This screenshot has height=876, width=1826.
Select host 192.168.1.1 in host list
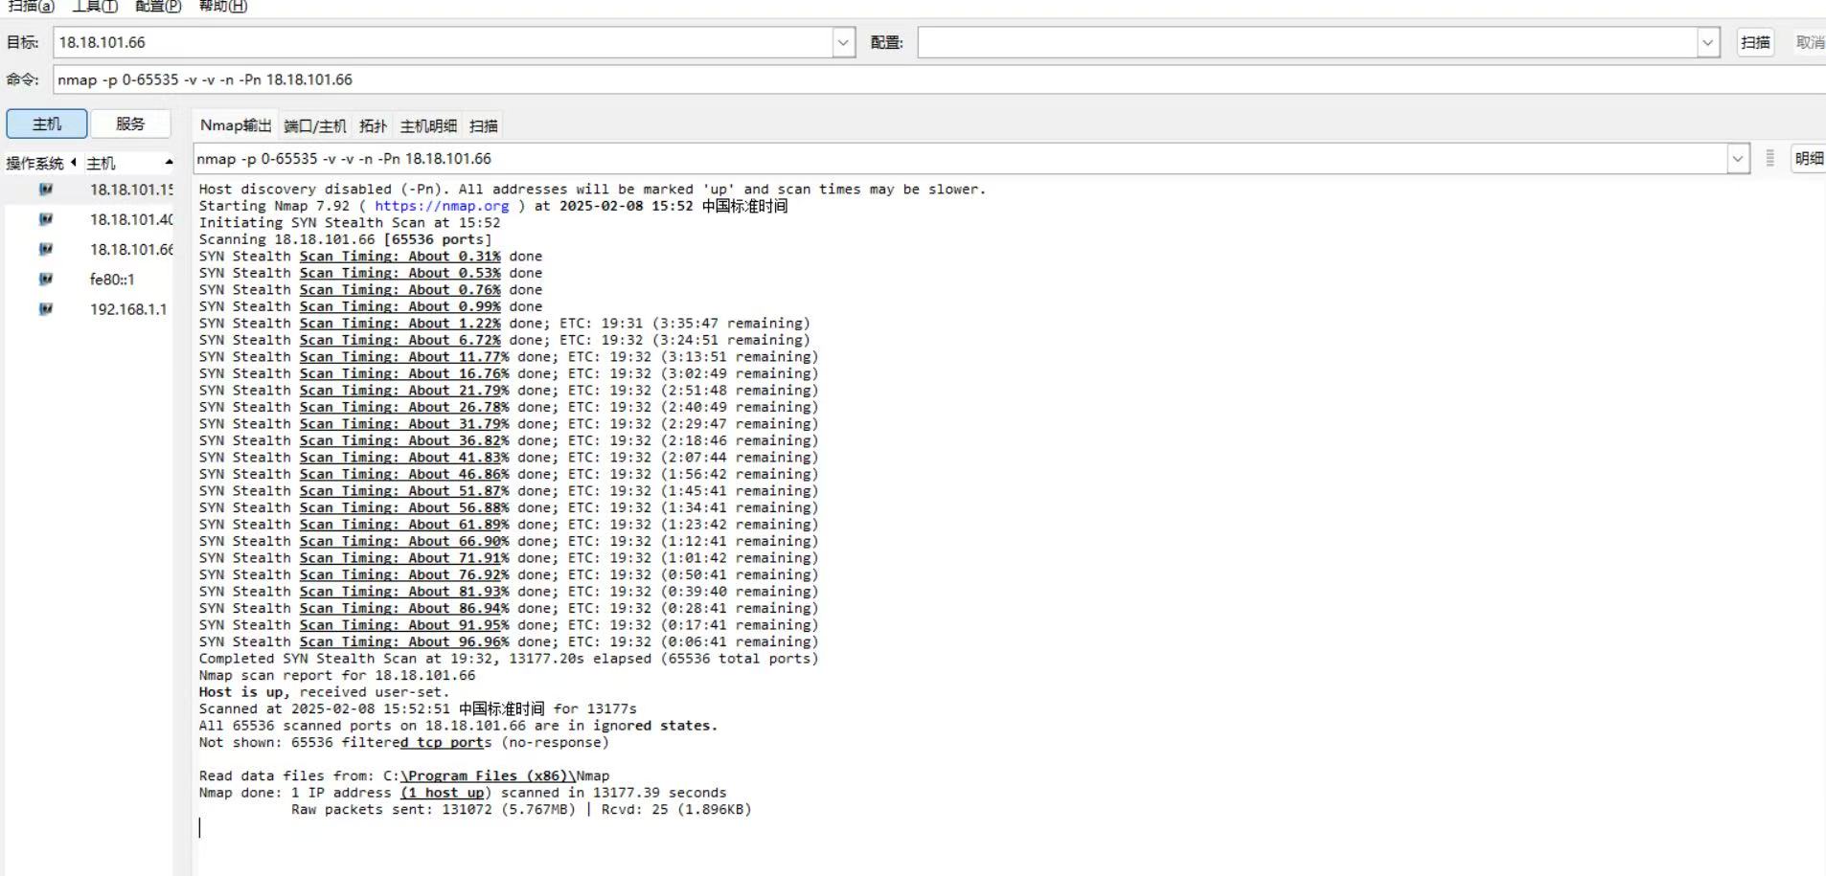[128, 309]
